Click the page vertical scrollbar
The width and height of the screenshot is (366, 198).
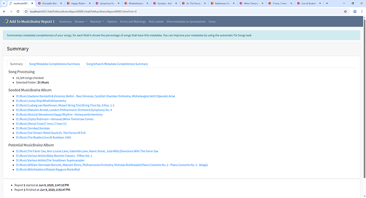[x=364, y=99]
